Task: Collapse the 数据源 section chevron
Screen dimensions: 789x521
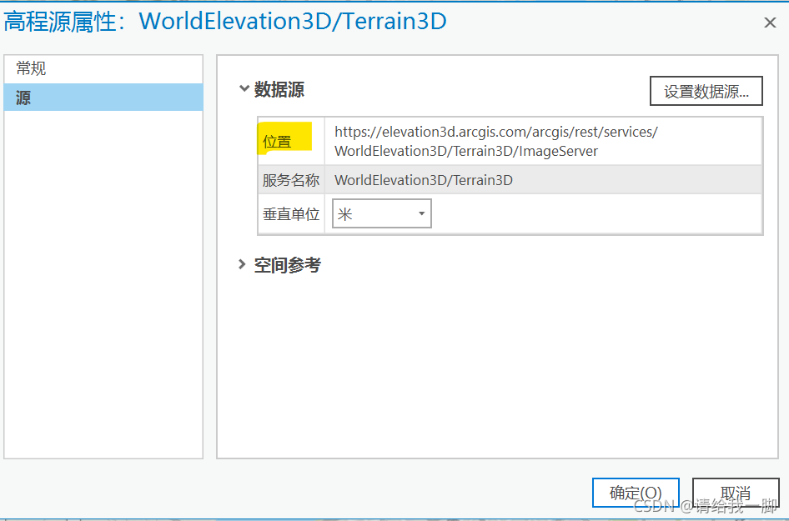Action: point(244,88)
